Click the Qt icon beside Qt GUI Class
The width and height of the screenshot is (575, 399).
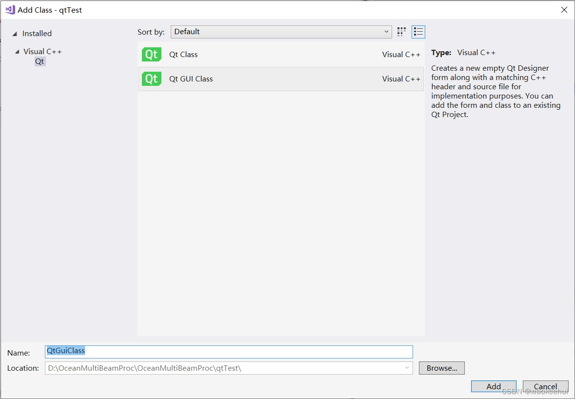tap(152, 79)
